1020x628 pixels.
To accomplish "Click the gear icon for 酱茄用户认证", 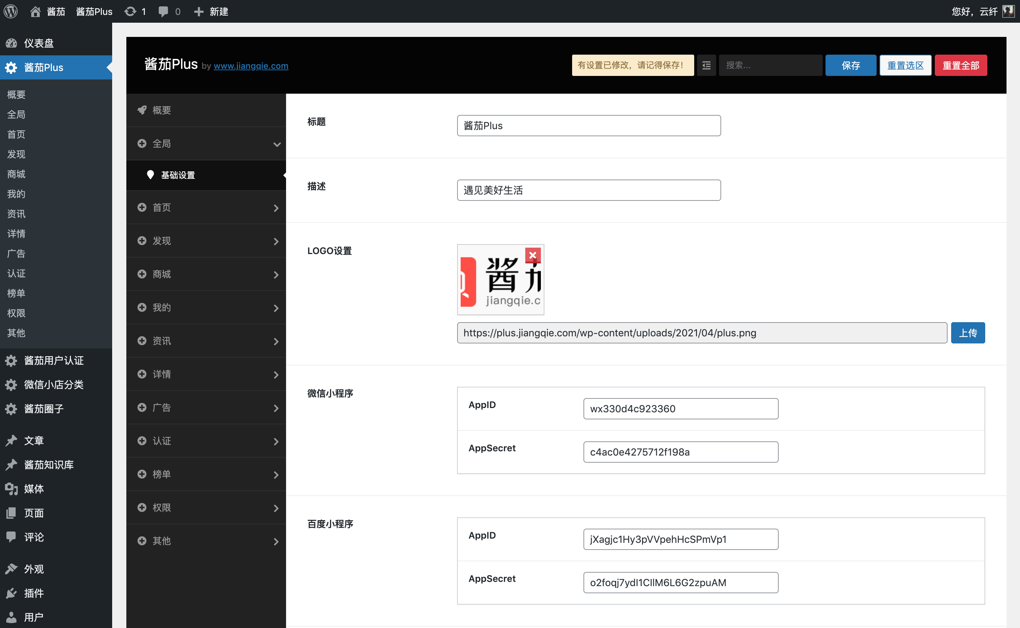I will [11, 360].
